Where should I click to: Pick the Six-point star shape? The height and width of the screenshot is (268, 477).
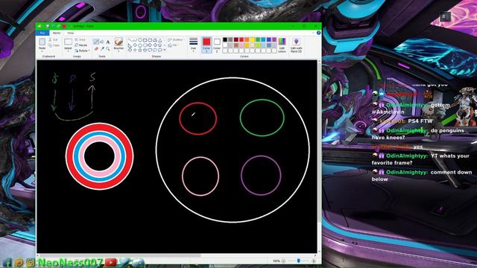coord(145,50)
